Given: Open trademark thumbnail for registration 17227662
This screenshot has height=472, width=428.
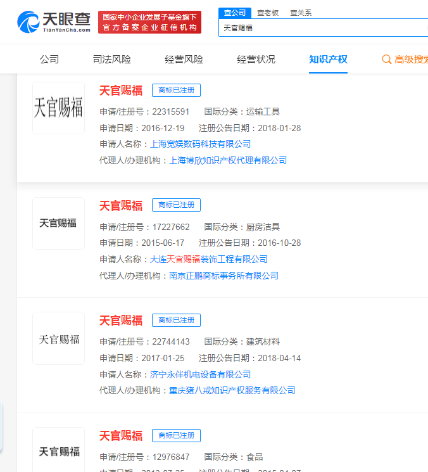Looking at the screenshot, I should [58, 223].
